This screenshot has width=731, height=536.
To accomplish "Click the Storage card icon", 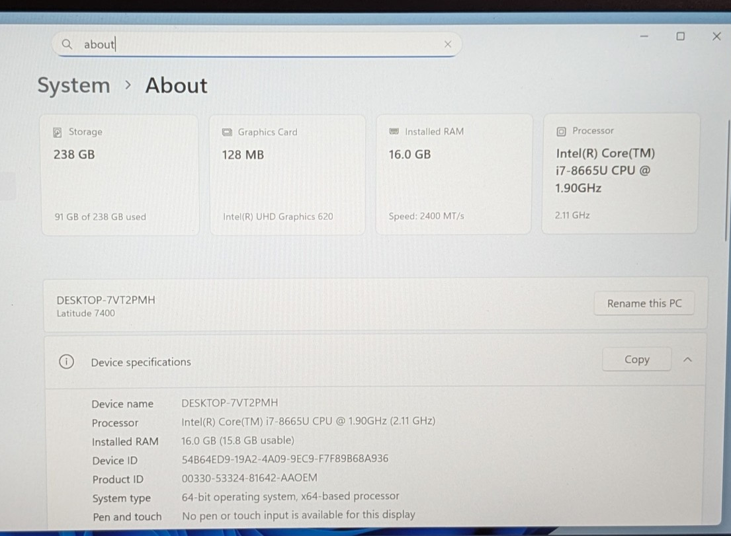I will (x=58, y=132).
